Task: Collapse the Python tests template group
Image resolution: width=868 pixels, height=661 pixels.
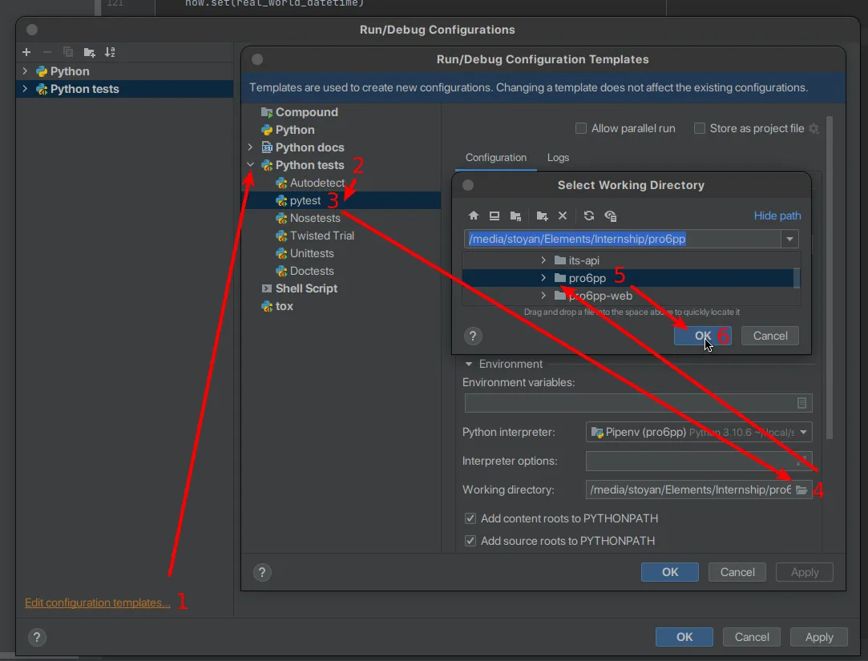Action: click(x=251, y=165)
